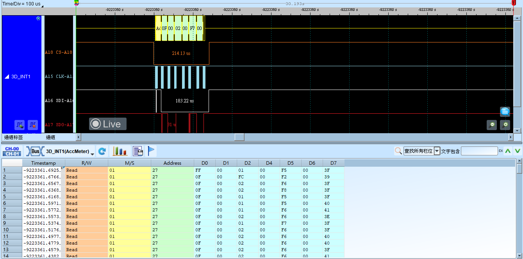Refresh the bus decode table
523x259 pixels.
pyautogui.click(x=102, y=151)
